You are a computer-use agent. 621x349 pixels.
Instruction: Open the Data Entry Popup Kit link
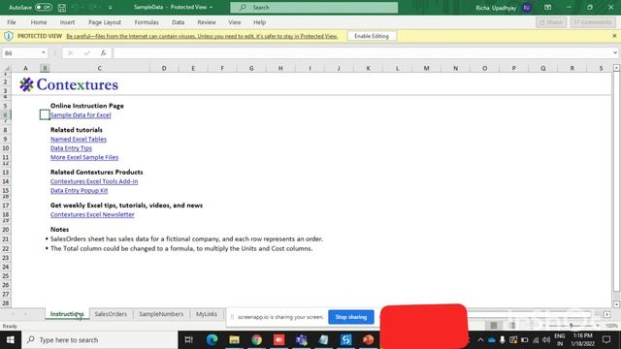pos(79,190)
